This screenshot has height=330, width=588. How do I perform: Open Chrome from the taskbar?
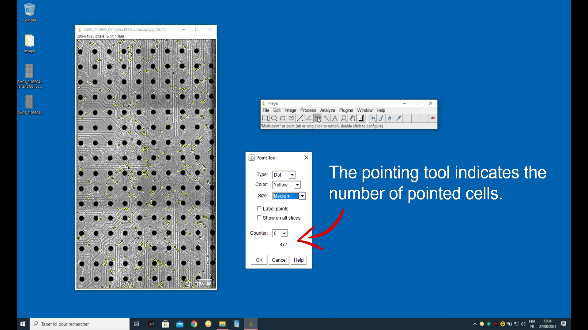[194, 324]
